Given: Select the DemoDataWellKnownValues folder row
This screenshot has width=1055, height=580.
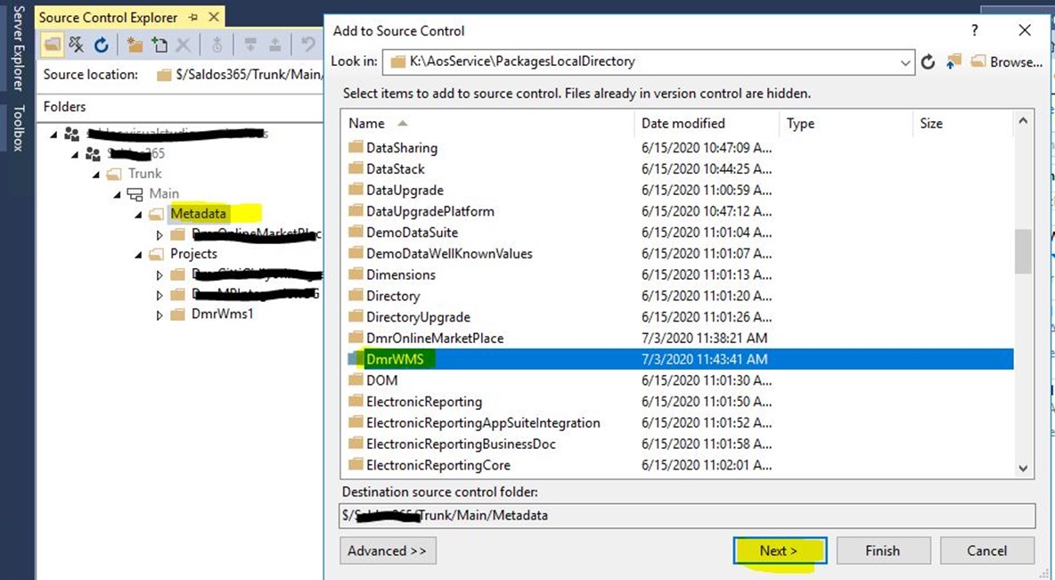Looking at the screenshot, I should coord(679,254).
